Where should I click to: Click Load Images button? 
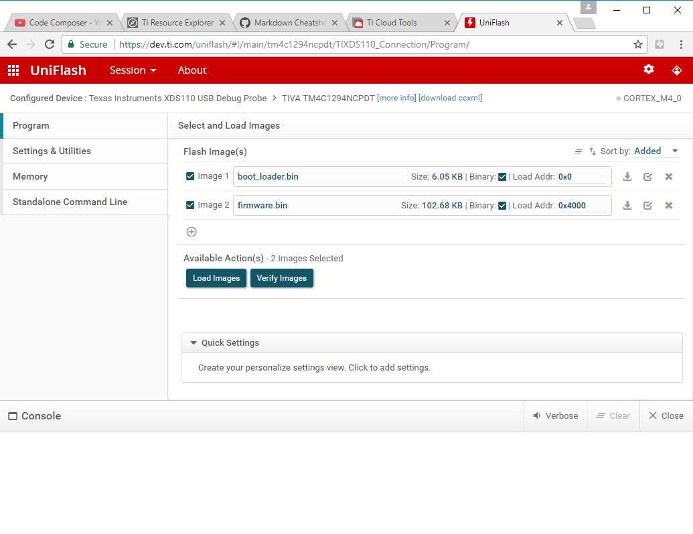click(216, 278)
